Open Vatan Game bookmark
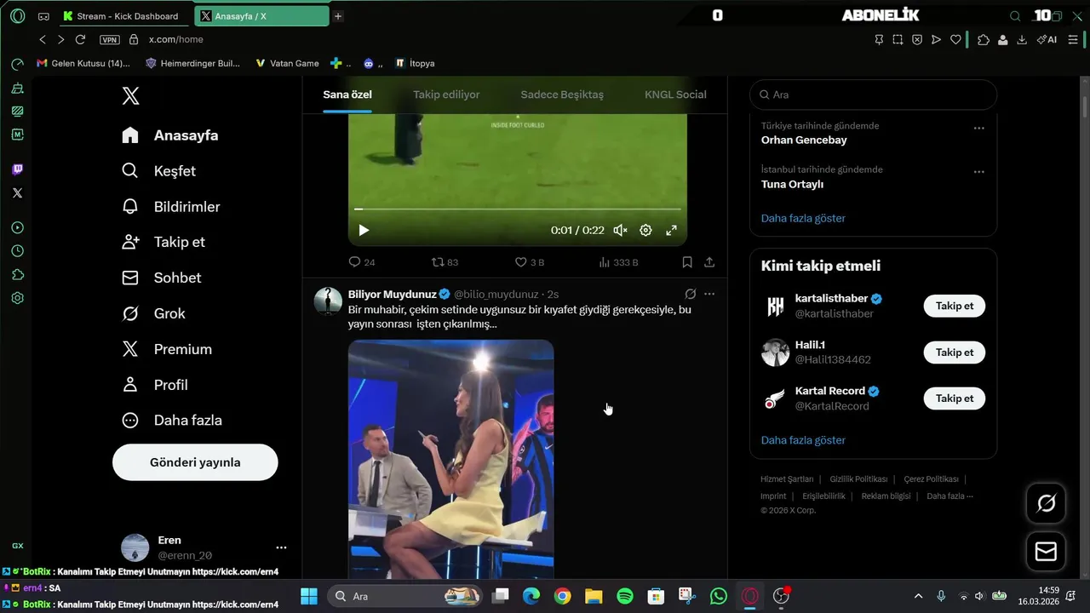1090x613 pixels. 287,63
